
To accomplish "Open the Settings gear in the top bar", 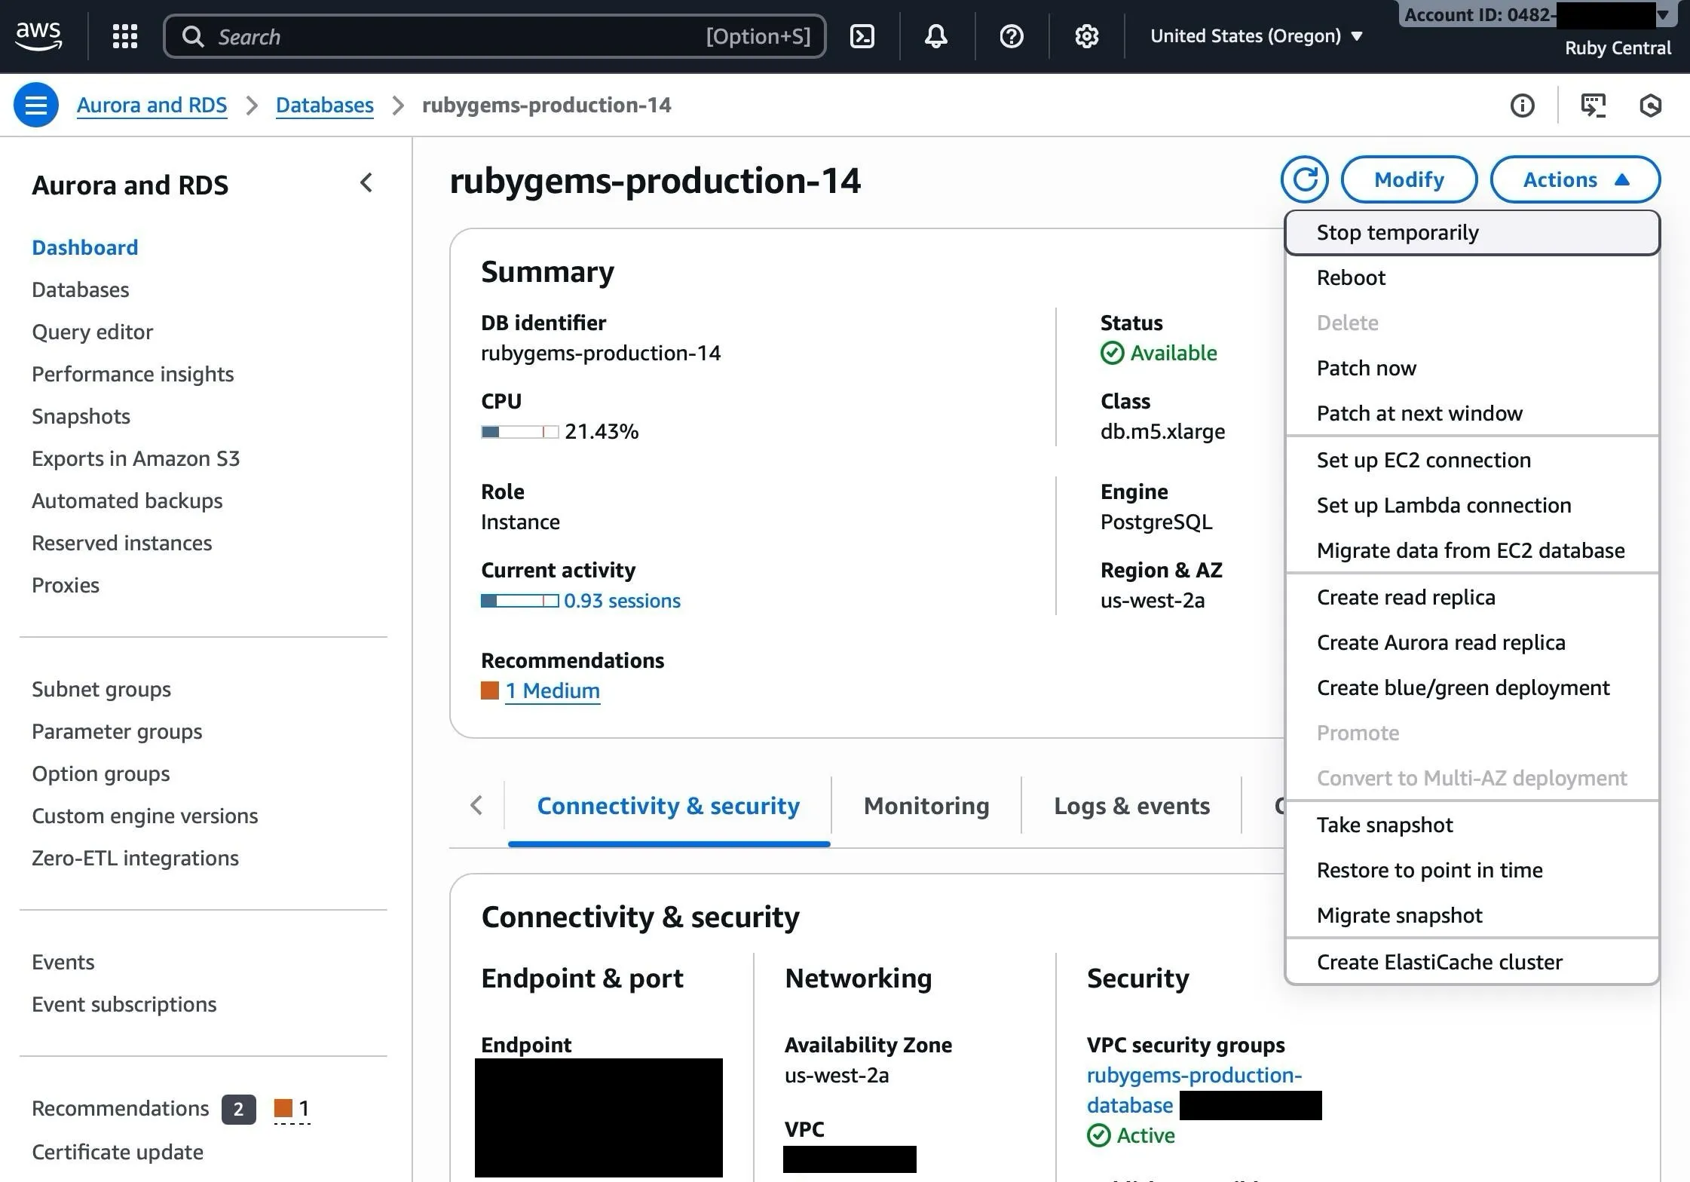I will pos(1086,35).
